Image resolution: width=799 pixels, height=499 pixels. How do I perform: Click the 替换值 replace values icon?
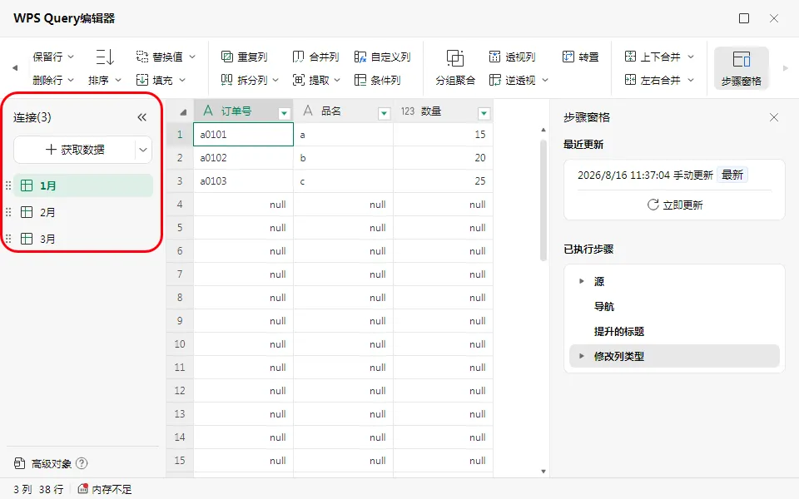(x=142, y=57)
